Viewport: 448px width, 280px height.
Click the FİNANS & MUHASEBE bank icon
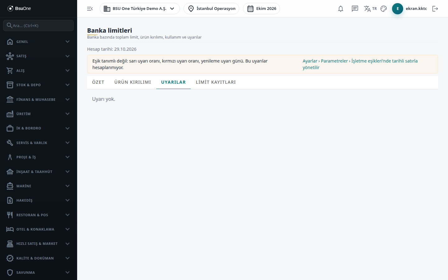(x=10, y=100)
